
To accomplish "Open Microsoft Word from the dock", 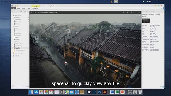I will tap(112, 92).
